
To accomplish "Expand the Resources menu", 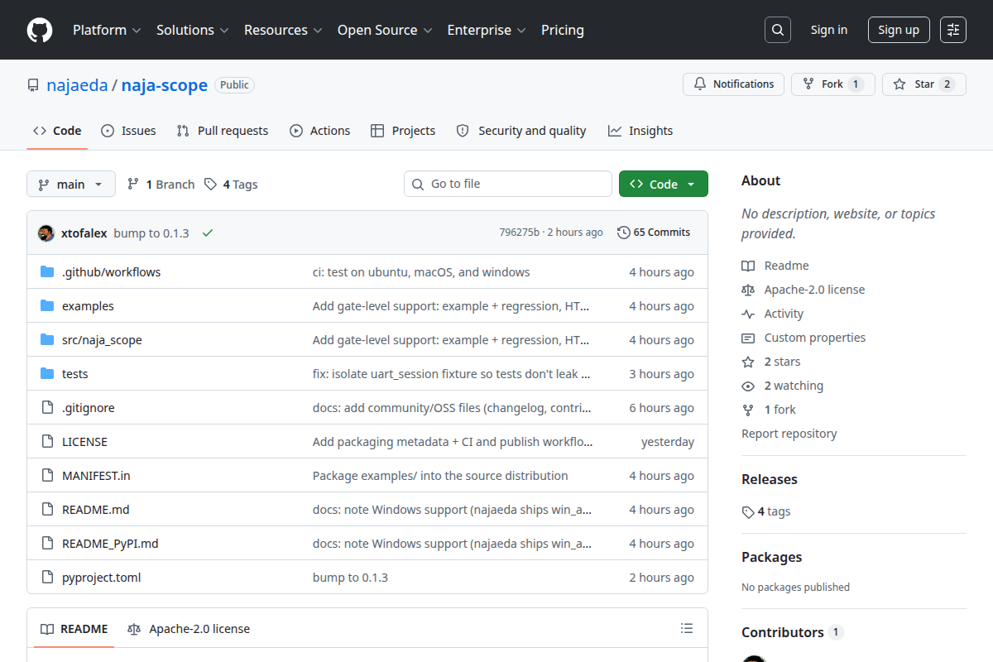I will click(x=283, y=30).
